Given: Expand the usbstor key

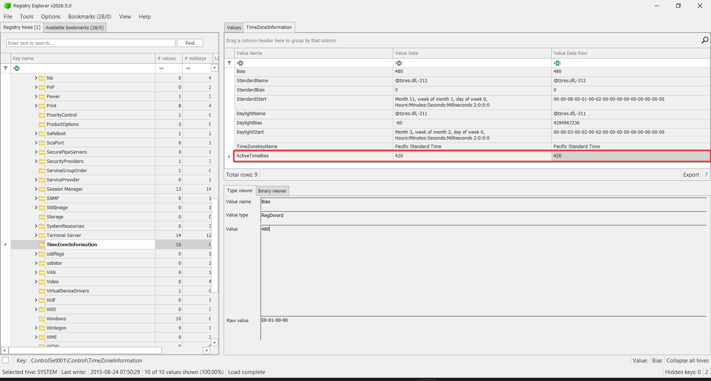Looking at the screenshot, I should tap(36, 263).
